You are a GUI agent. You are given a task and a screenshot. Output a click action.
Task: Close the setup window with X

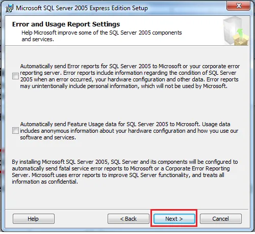238,6
